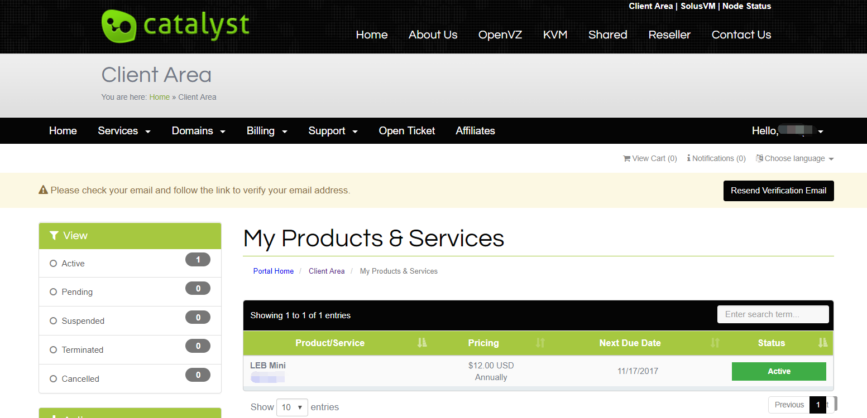This screenshot has width=867, height=418.
Task: Click the Client Area breadcrumb link
Action: coord(327,271)
